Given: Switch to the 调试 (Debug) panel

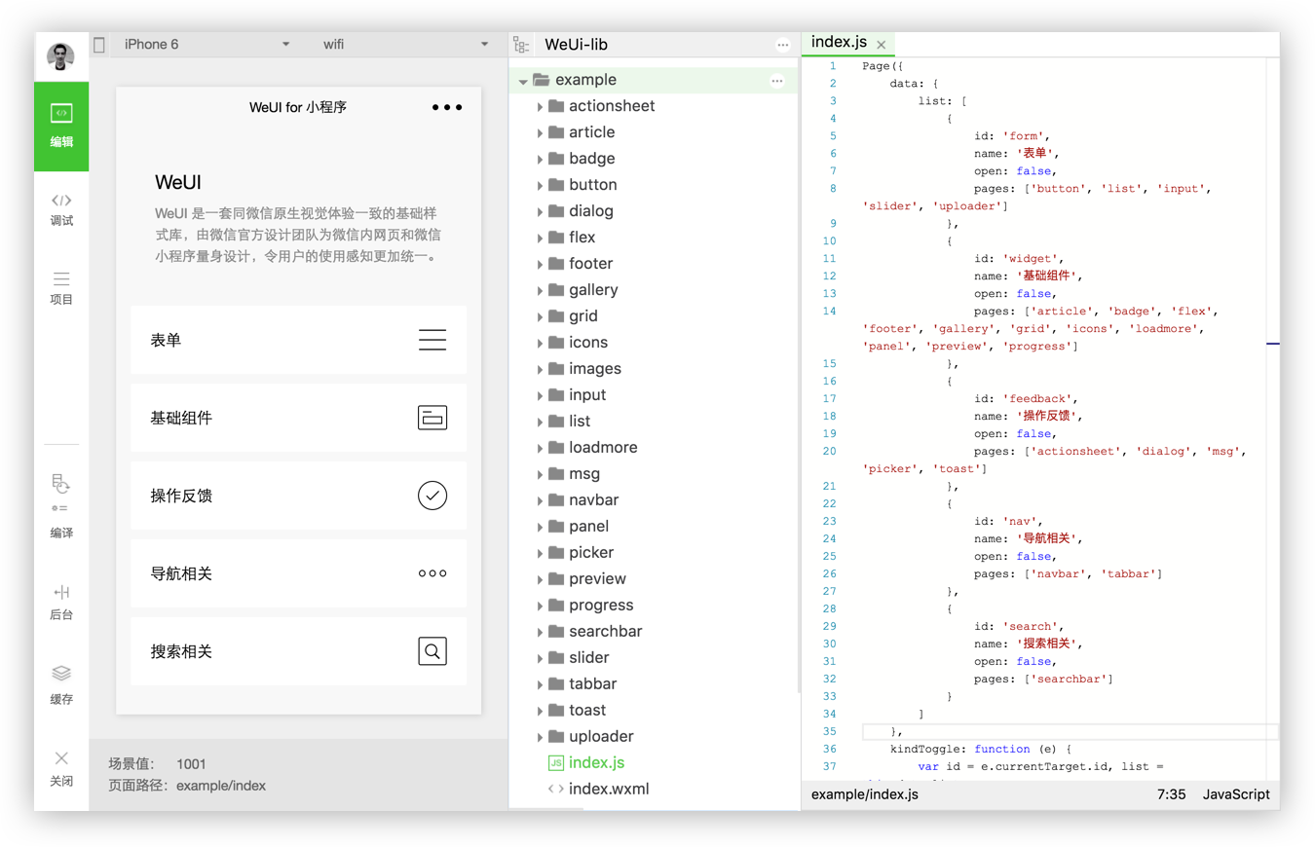Looking at the screenshot, I should [61, 209].
